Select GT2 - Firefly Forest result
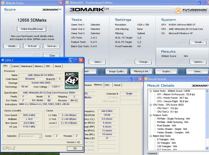Viewport: 209px width, 155px height. 172,98
